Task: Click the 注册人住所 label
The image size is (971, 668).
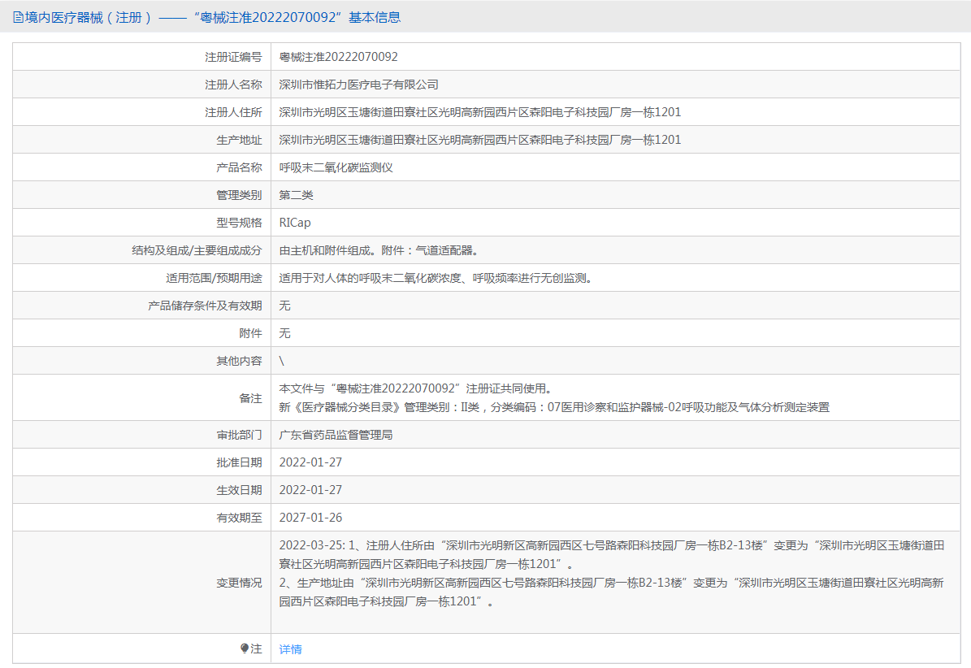Action: tap(233, 112)
